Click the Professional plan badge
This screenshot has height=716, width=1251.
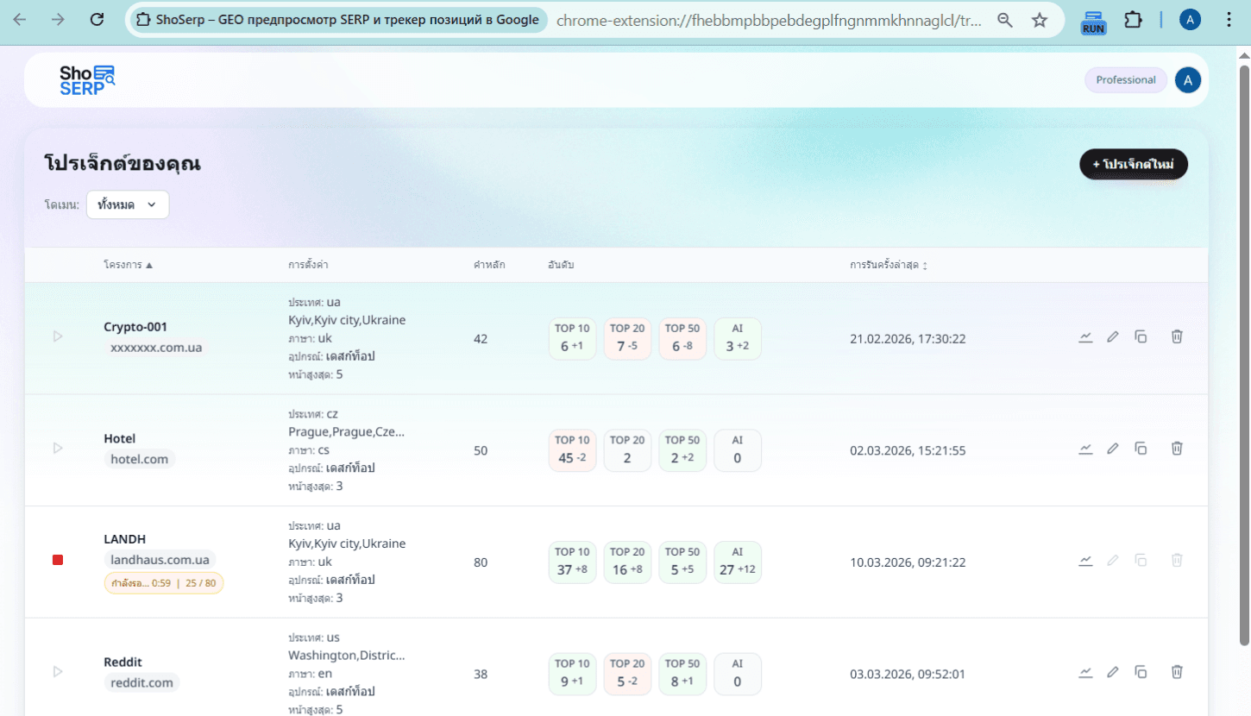click(1126, 80)
